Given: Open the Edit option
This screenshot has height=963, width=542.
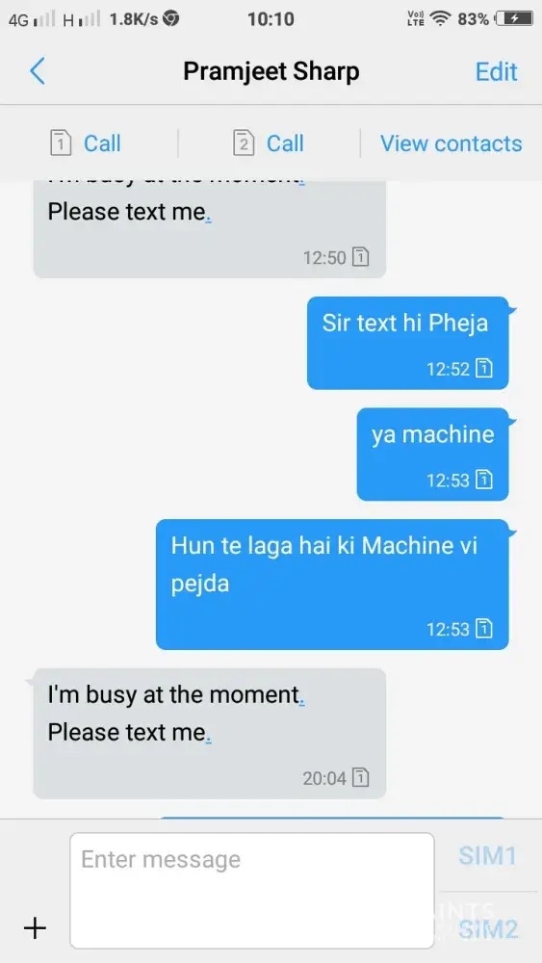Looking at the screenshot, I should (x=496, y=72).
